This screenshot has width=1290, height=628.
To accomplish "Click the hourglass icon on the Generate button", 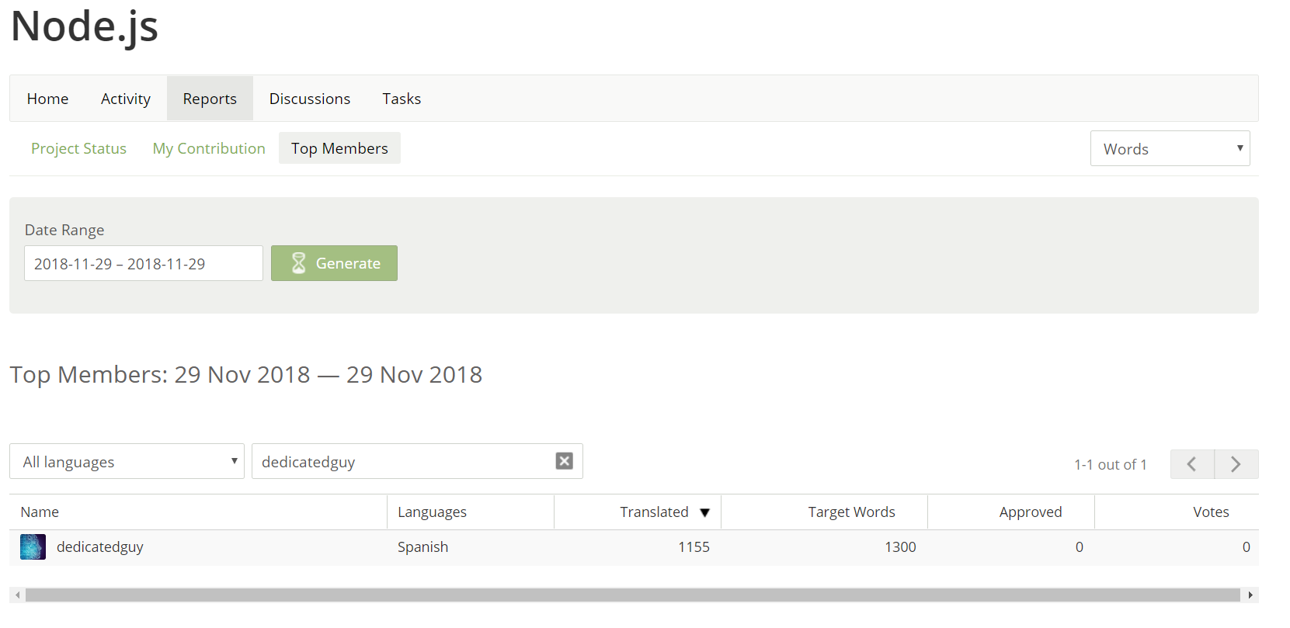I will (298, 263).
